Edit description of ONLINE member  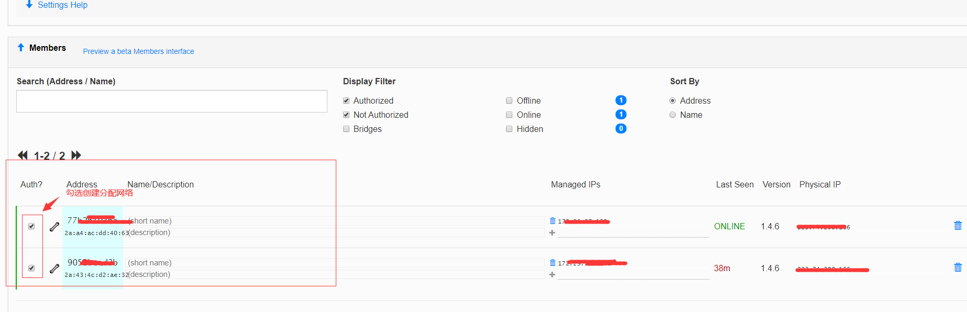[x=336, y=232]
